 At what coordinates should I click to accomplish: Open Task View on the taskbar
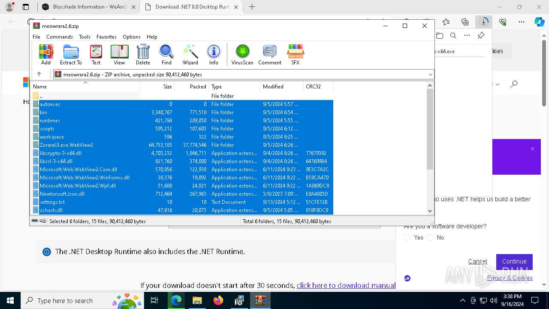click(154, 300)
